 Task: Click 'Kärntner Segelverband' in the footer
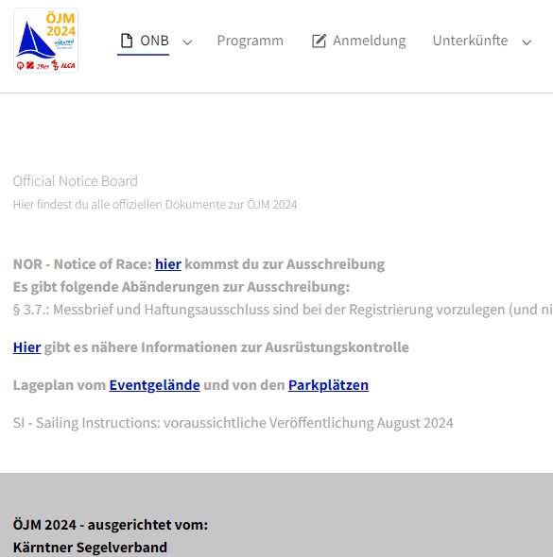coord(91,548)
